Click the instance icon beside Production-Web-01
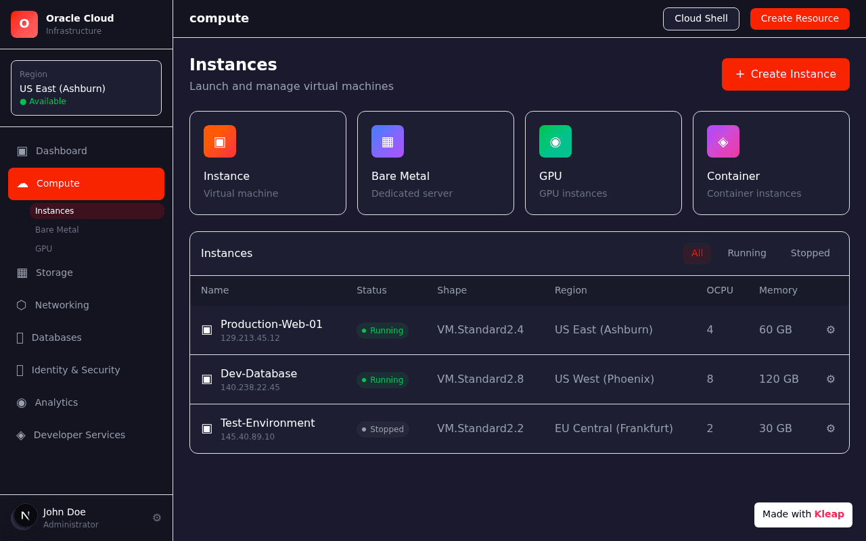The width and height of the screenshot is (866, 541). pos(207,330)
